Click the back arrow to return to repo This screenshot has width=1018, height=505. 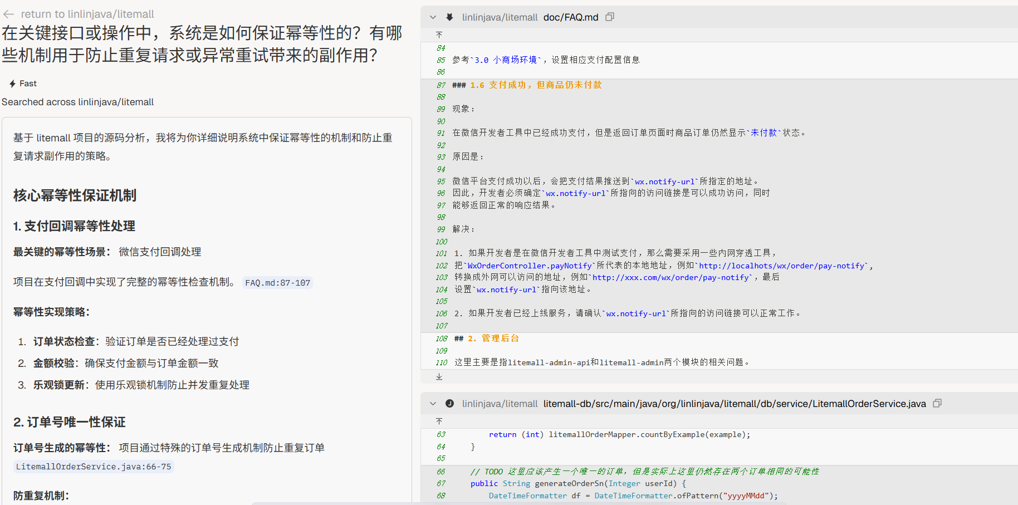coord(8,14)
